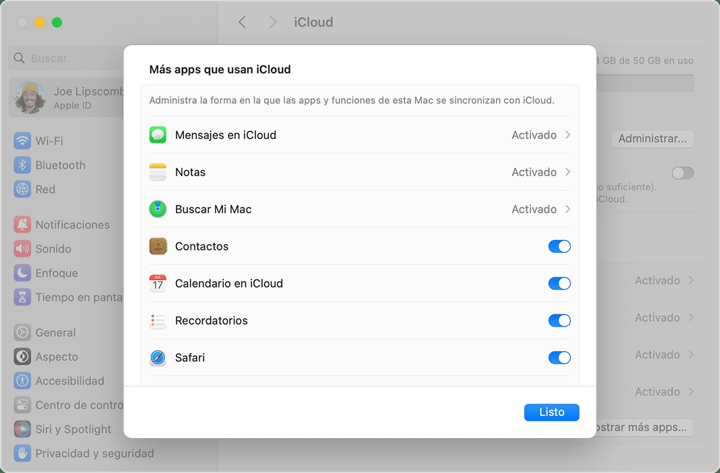Click the Aspecto sidebar icon
Screen dimensions: 720x473
(22, 357)
